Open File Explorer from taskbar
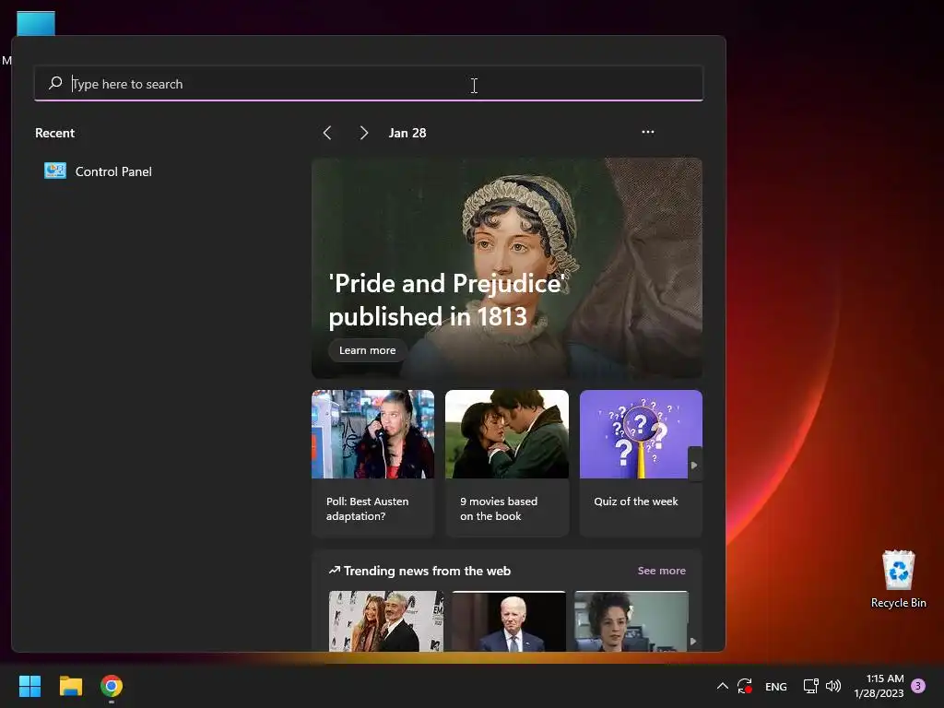Screen dimensions: 944x708 (70, 686)
